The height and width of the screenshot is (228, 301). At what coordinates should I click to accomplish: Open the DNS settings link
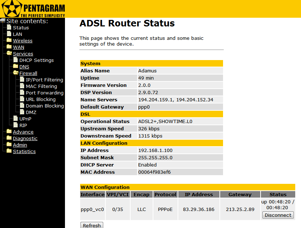pos(24,67)
